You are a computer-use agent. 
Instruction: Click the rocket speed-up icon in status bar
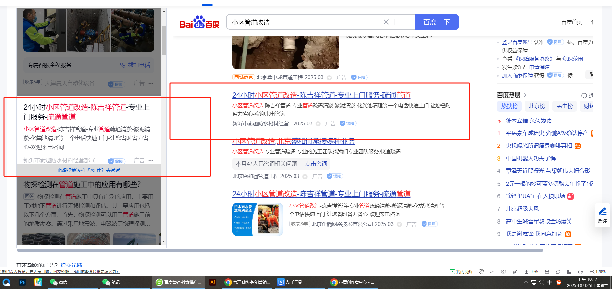coord(514,272)
